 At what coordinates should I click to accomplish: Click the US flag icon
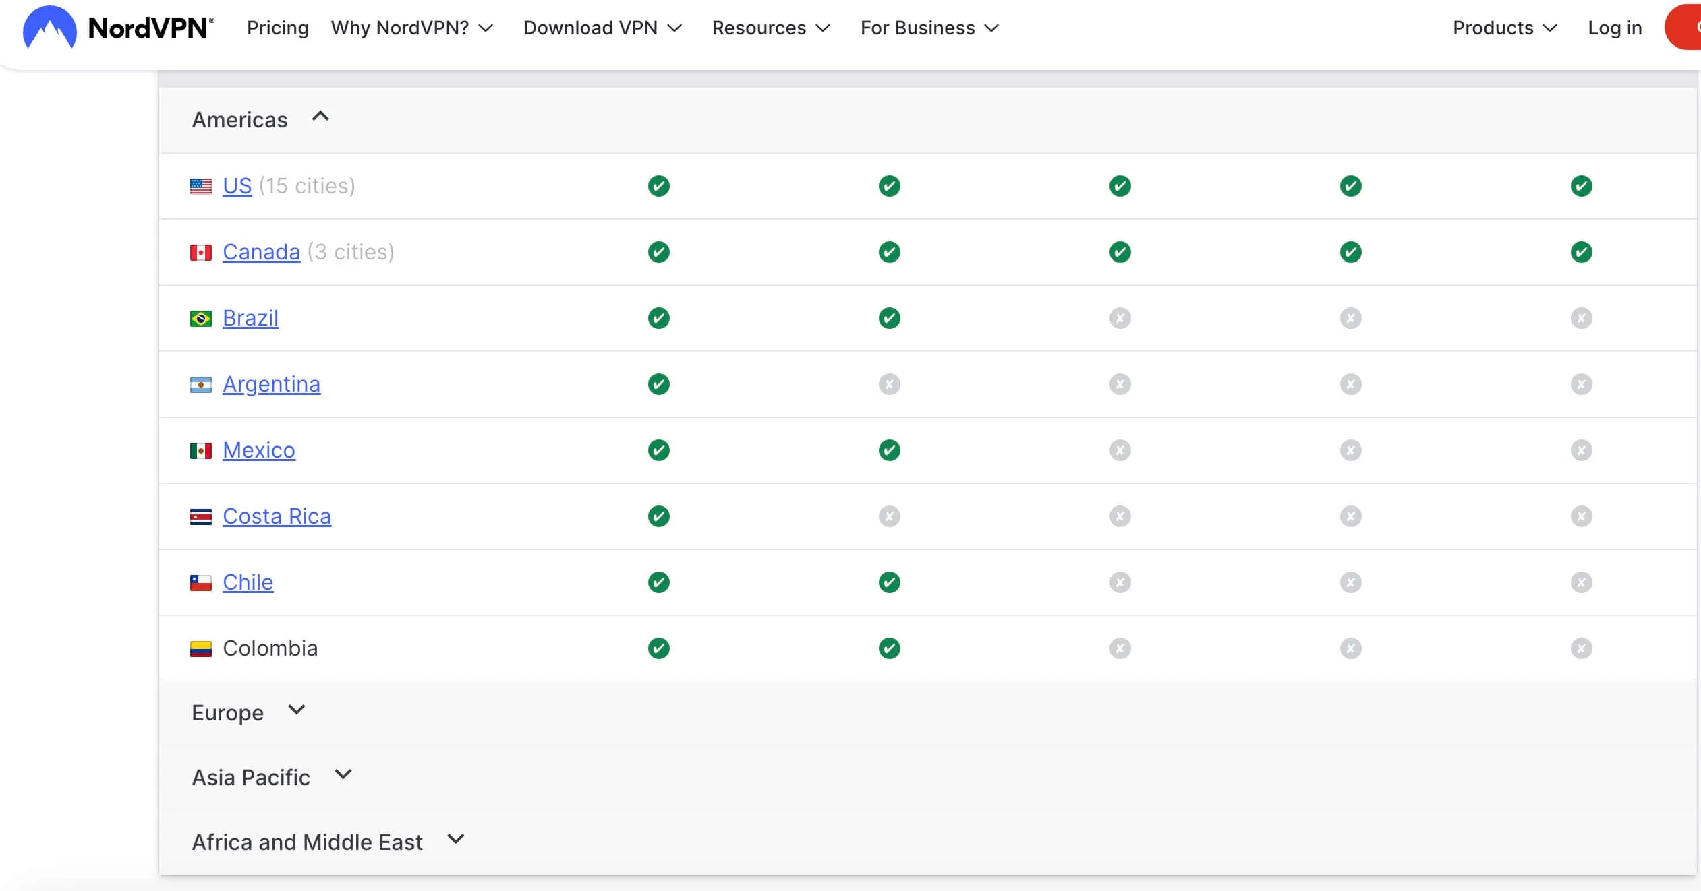[200, 185]
